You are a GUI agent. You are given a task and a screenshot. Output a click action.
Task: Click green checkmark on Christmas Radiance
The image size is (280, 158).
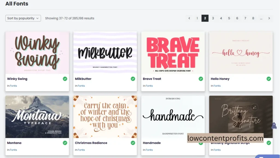(133, 143)
